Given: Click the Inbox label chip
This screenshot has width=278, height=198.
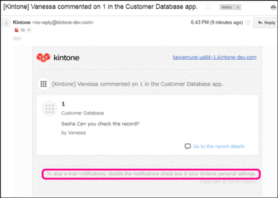Looking at the screenshot, I should tap(227, 7).
